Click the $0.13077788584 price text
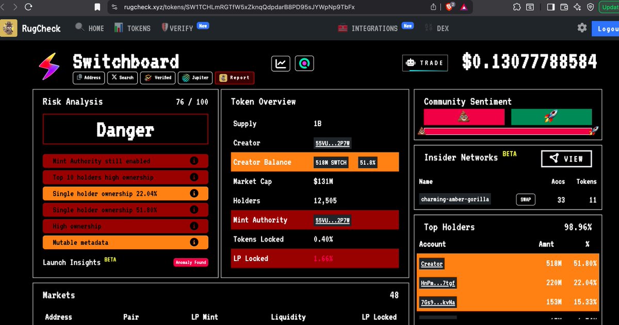Image resolution: width=619 pixels, height=325 pixels. 530,62
